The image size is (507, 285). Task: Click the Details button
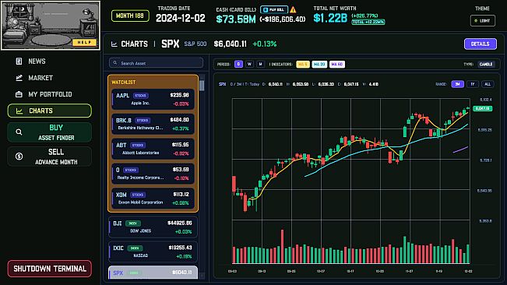click(481, 44)
